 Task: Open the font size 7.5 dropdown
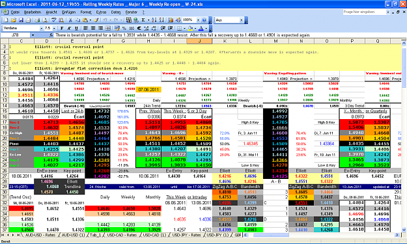pos(54,28)
